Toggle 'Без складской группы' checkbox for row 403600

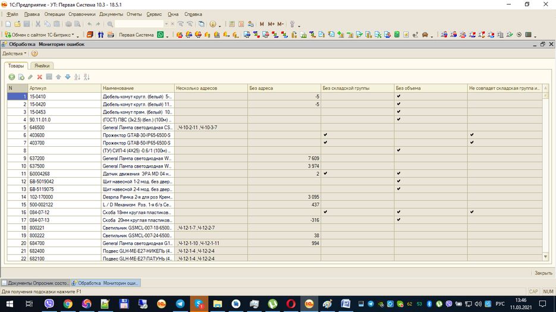[x=325, y=135]
